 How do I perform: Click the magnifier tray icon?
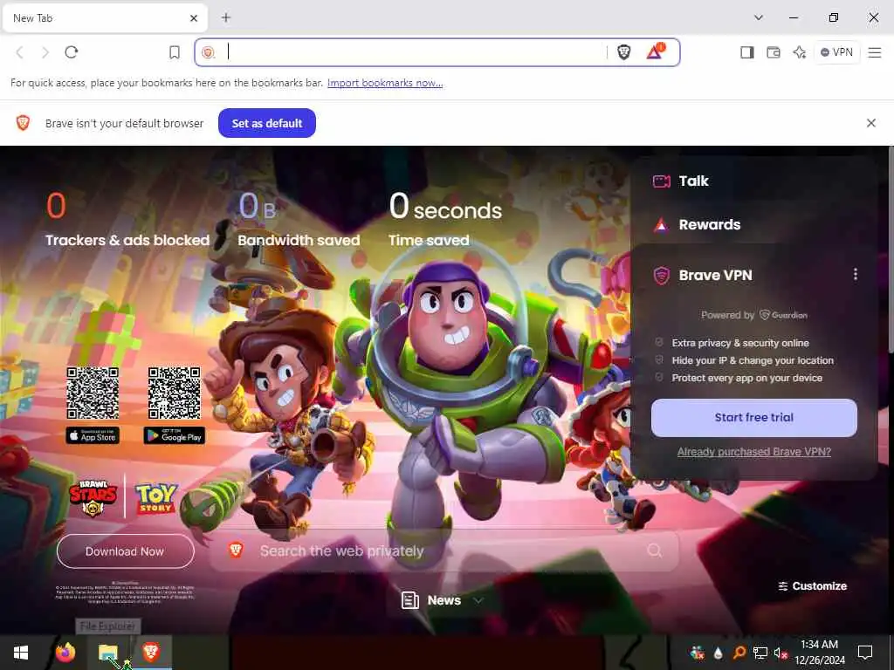[x=739, y=653]
